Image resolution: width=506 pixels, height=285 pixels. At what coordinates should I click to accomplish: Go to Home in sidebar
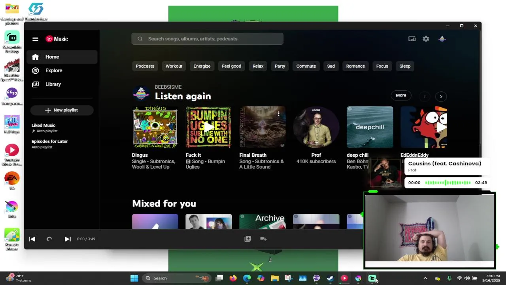[62, 57]
